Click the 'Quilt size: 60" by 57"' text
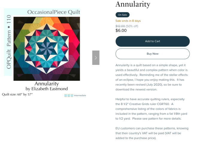This screenshot has width=198, height=142. (17, 94)
